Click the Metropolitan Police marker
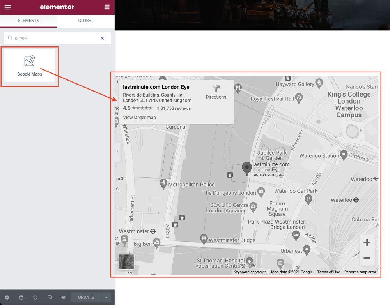This screenshot has width=390, height=305. tap(163, 184)
